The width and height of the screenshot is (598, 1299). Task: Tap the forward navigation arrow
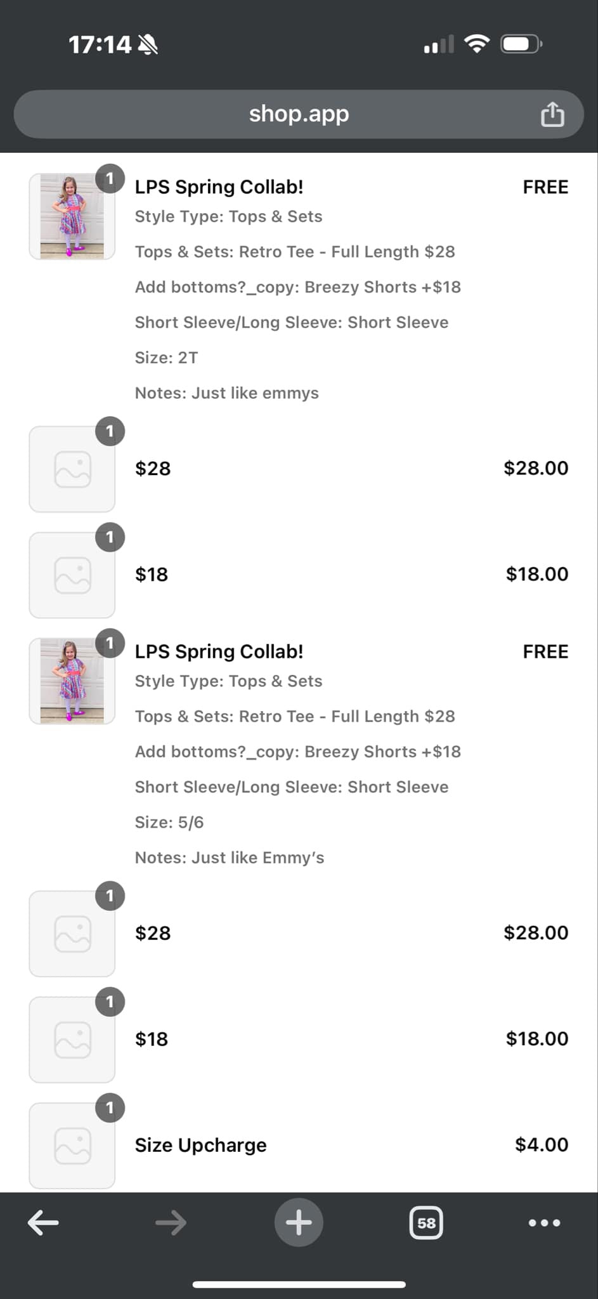(x=171, y=1222)
